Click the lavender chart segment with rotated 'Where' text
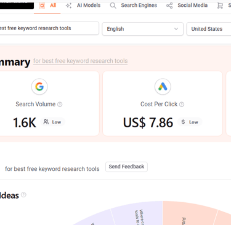The height and width of the screenshot is (225, 231). click(137, 214)
